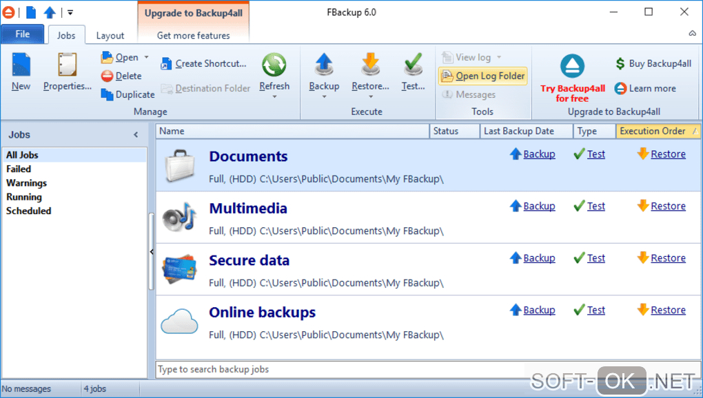Click the Destination Folder button
Image resolution: width=703 pixels, height=398 pixels.
coord(206,89)
